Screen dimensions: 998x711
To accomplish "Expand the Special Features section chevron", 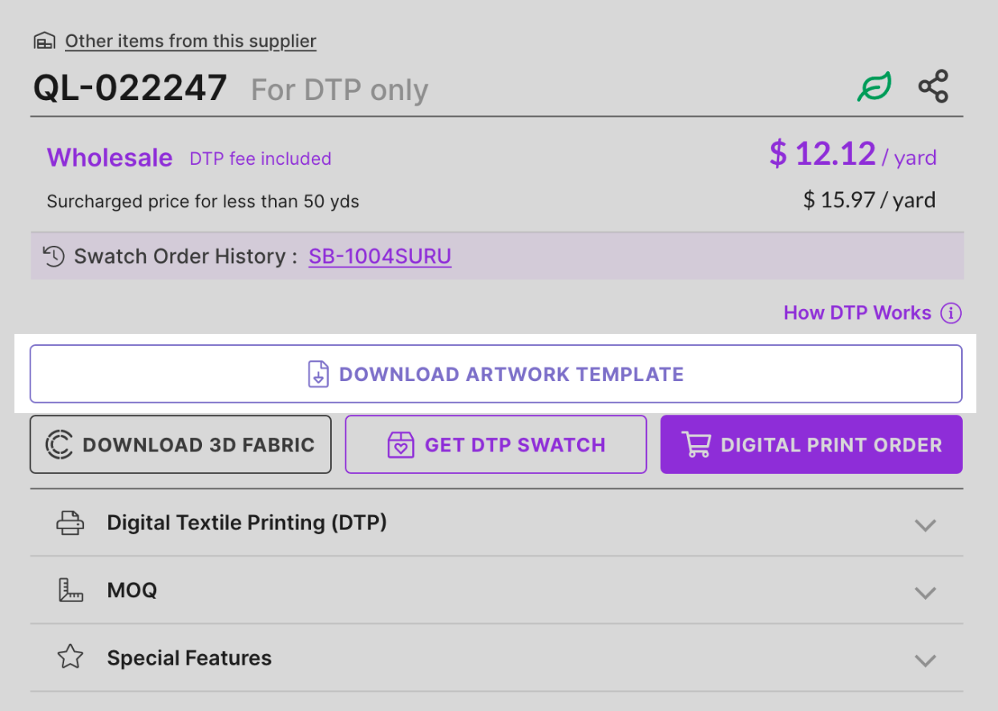I will [925, 661].
